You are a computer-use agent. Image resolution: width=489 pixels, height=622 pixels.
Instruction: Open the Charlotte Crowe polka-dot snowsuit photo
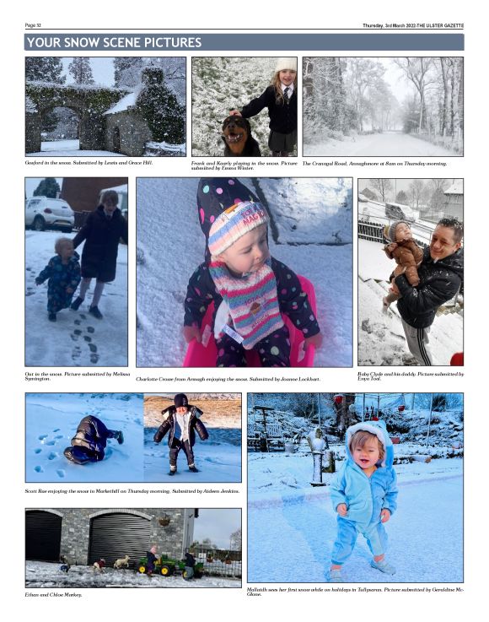(244, 272)
